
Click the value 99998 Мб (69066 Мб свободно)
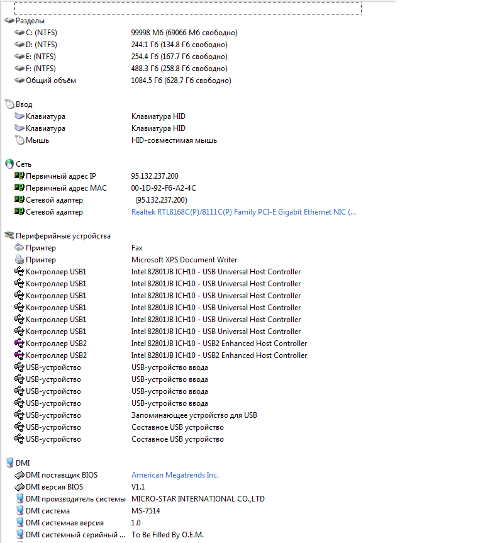184,33
